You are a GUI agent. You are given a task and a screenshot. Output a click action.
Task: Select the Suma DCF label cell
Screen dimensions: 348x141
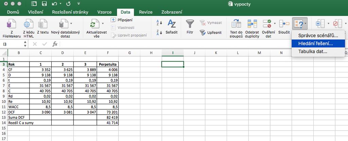pos(18,117)
